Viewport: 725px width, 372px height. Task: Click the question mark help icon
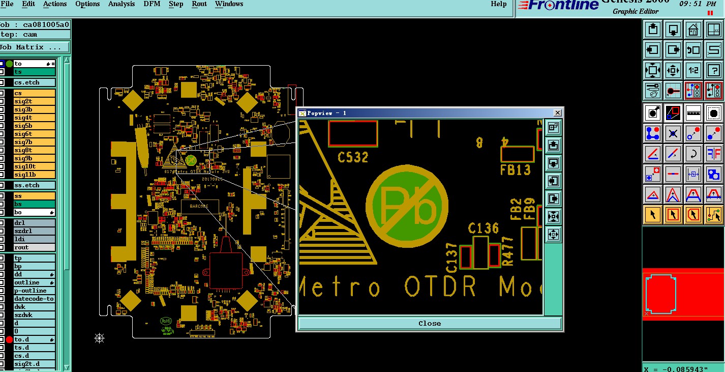[714, 70]
